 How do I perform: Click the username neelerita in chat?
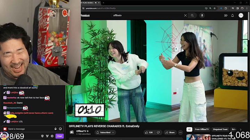click(11, 98)
